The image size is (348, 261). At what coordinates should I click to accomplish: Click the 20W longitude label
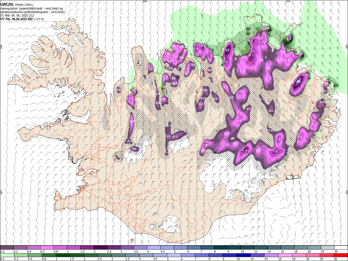click(145, 1)
